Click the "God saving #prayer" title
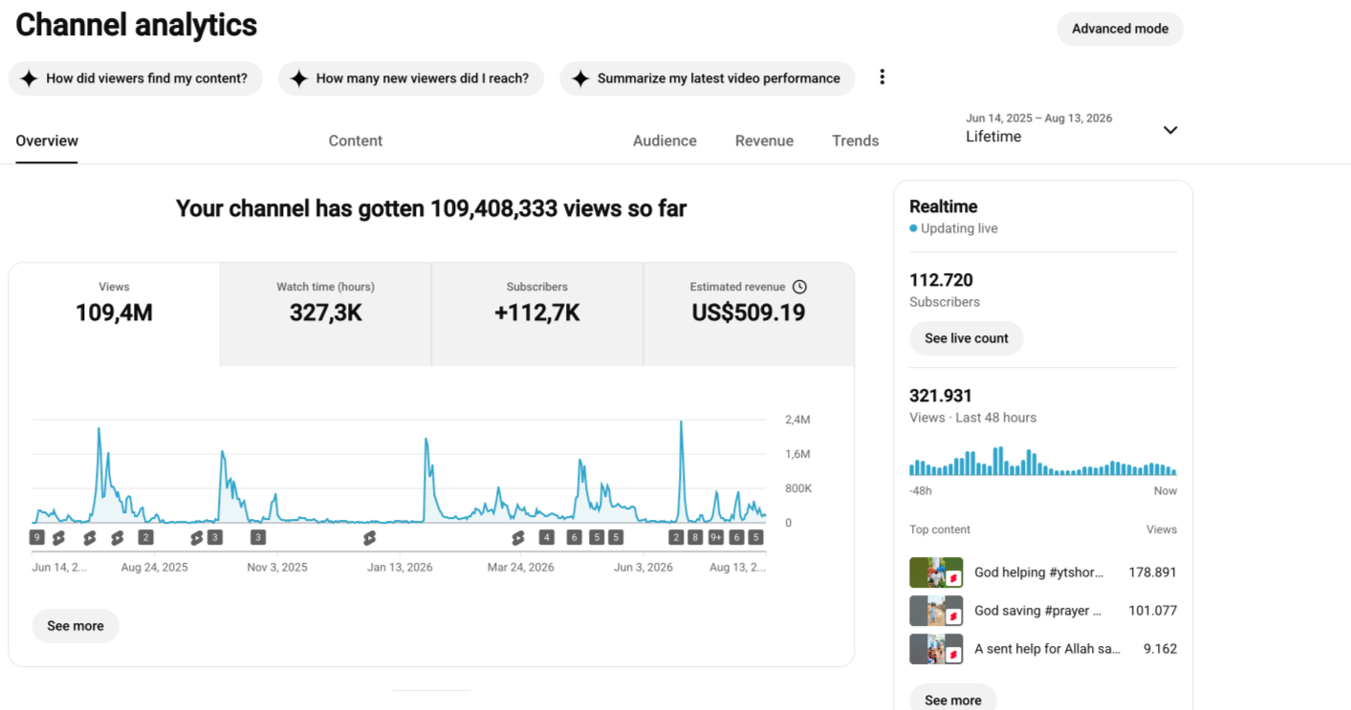This screenshot has height=710, width=1351. point(1038,611)
